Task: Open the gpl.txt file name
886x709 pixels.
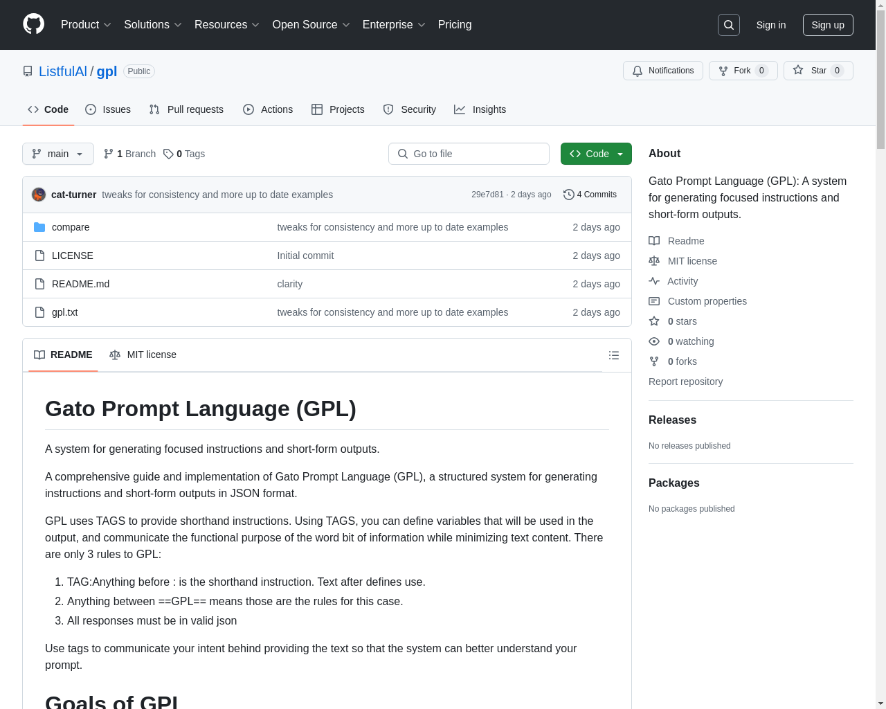Action: point(65,312)
